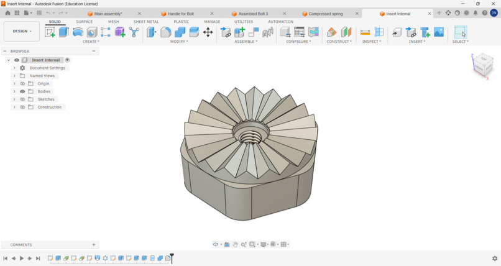Choose the Press Pull tool
501x266 pixels.
(x=152, y=32)
